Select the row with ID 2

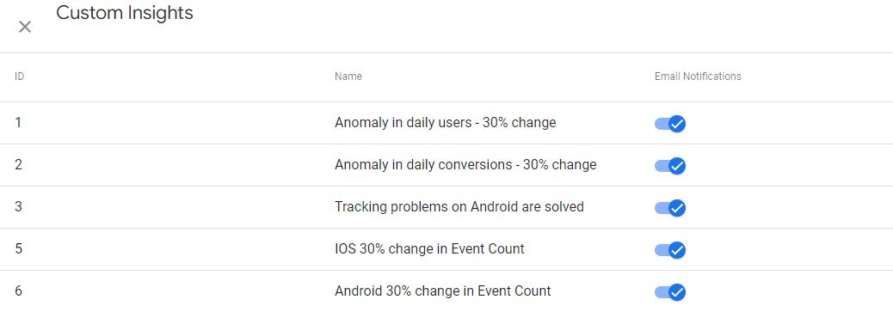[446, 165]
